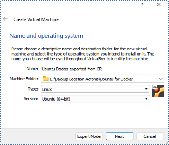Click the 'Machine Folder:' label
This screenshot has width=169, height=145.
pyautogui.click(x=24, y=79)
